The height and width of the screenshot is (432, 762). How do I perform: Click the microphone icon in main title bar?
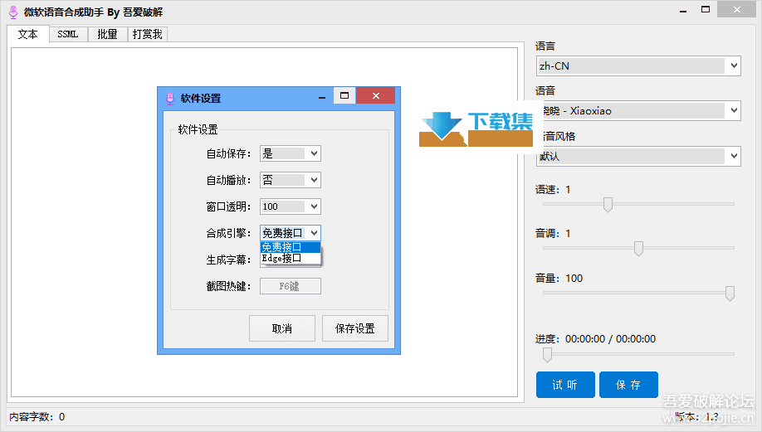click(13, 12)
